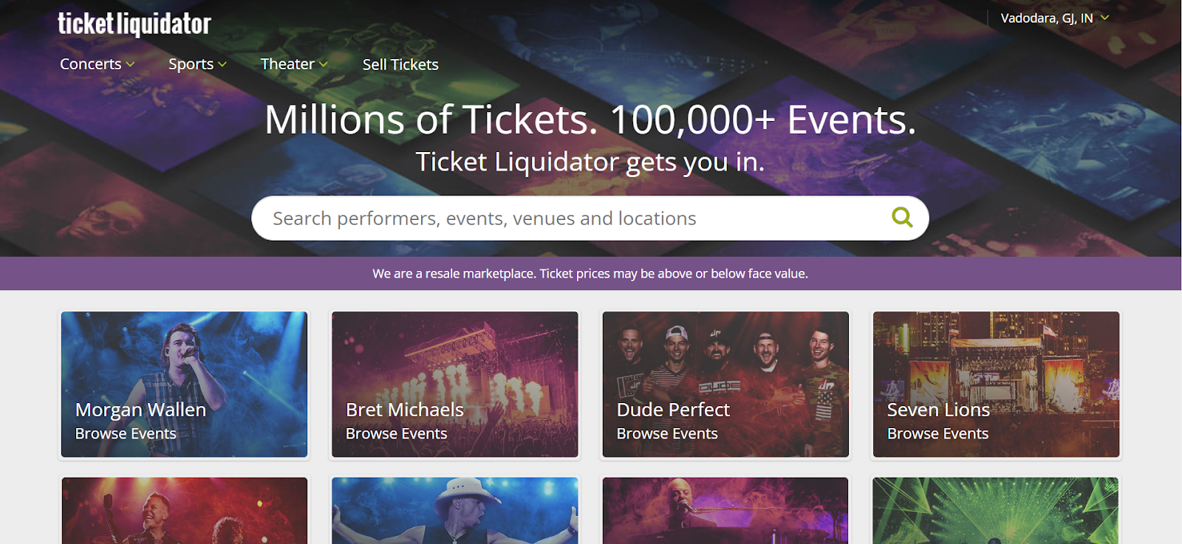This screenshot has height=544, width=1182.
Task: Select the cowboy hat performer thumbnail
Action: [454, 511]
